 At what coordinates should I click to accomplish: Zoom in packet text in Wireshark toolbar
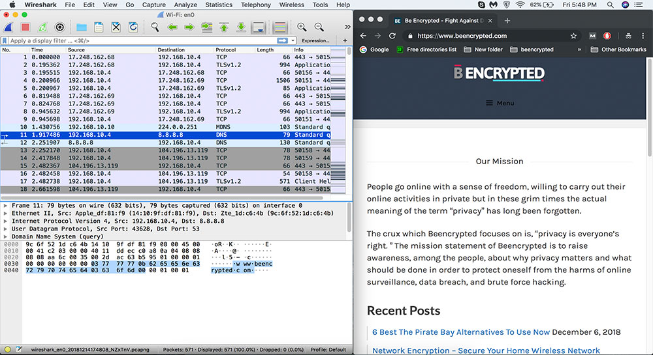point(302,27)
